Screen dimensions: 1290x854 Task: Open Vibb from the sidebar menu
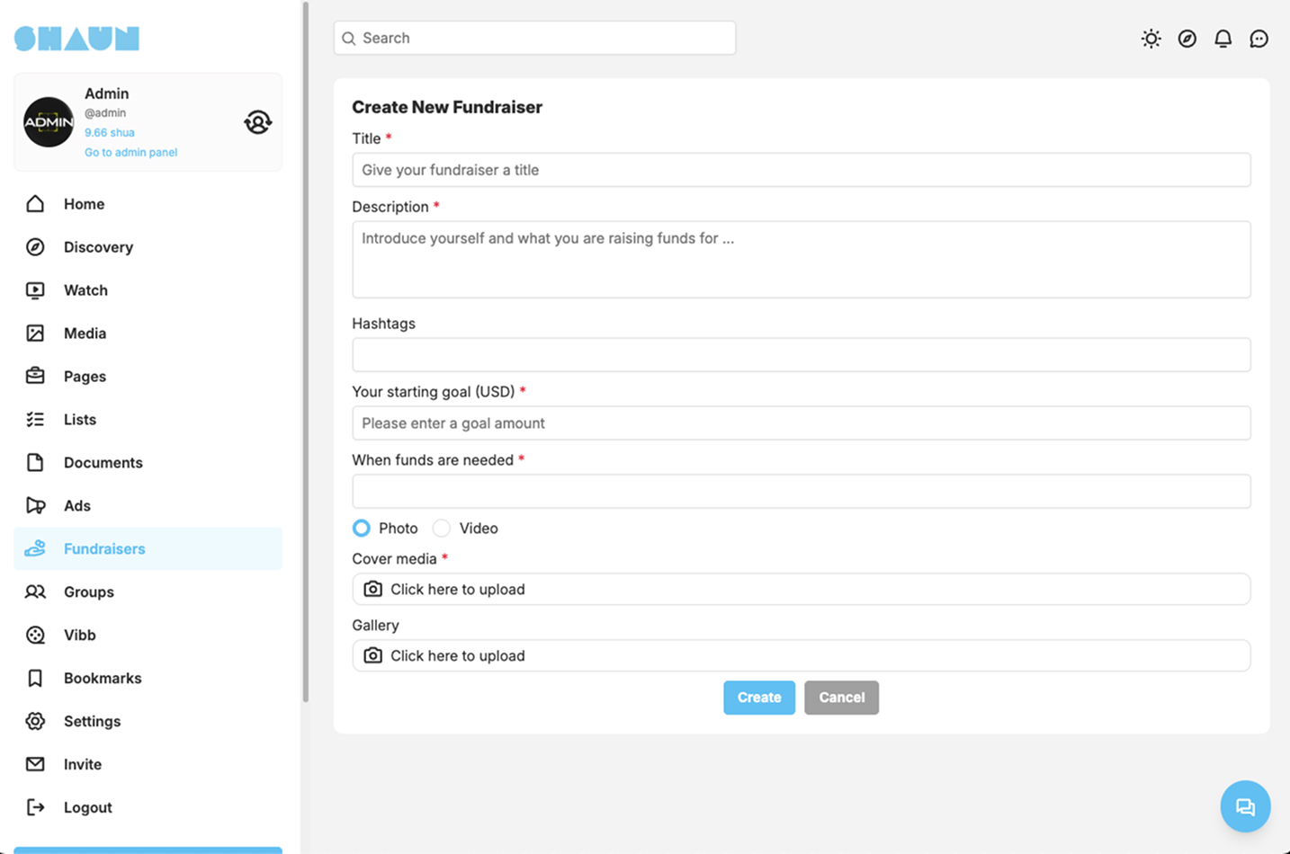(x=79, y=635)
